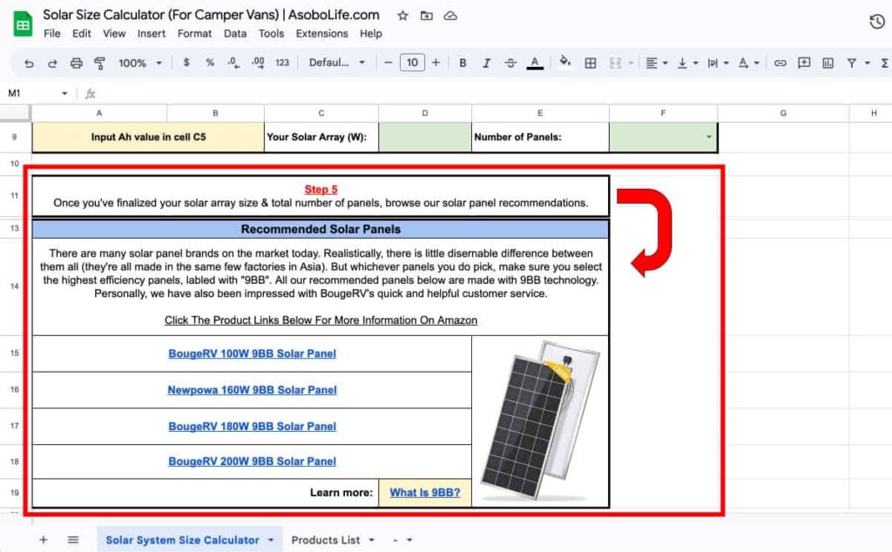Open the Insert menu
This screenshot has width=892, height=552.
(x=152, y=34)
